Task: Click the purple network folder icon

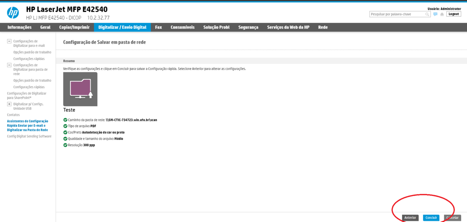Action: pos(80,89)
